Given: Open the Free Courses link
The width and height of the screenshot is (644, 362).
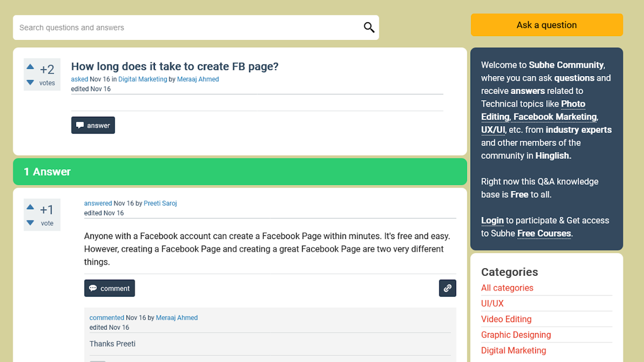Looking at the screenshot, I should click(x=544, y=233).
